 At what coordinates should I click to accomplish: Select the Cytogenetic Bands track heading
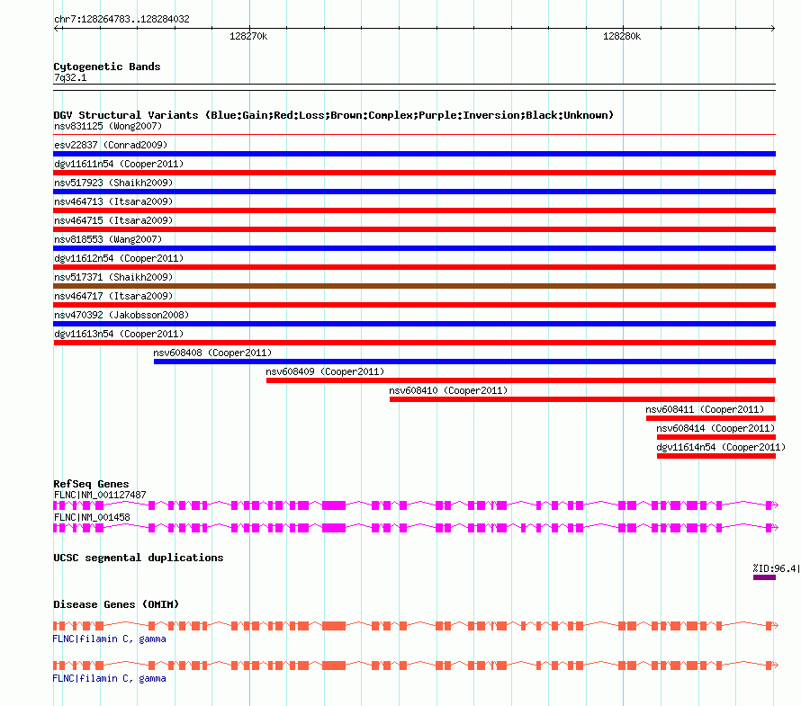107,67
